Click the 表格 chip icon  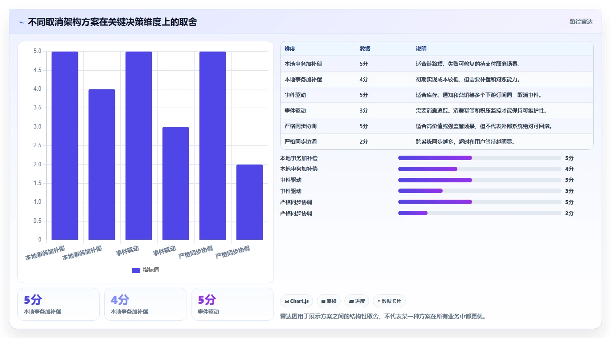click(323, 301)
